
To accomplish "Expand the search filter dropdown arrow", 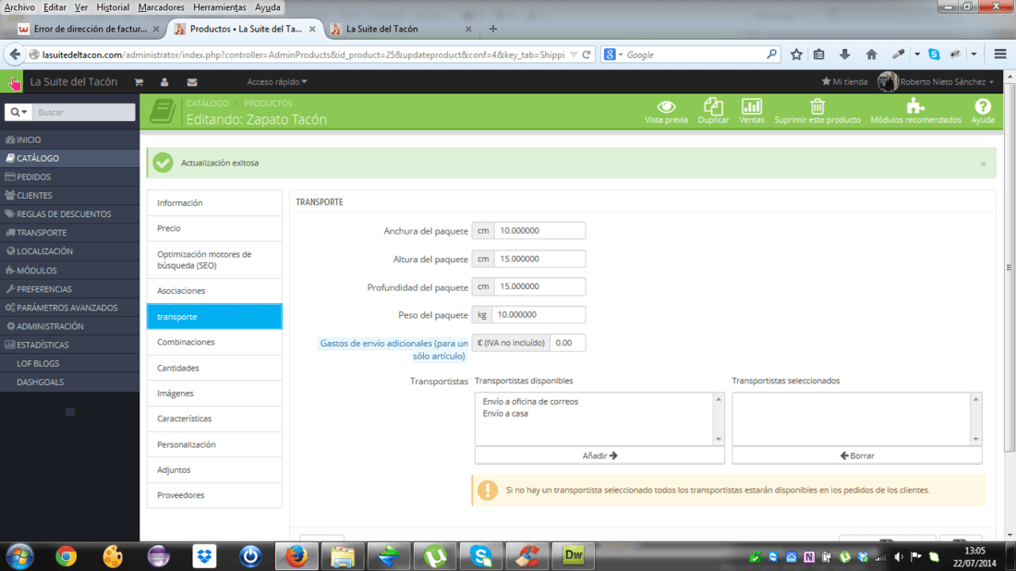I will pyautogui.click(x=18, y=112).
